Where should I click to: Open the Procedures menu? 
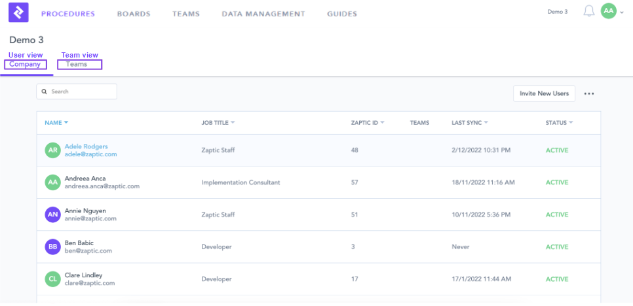[67, 14]
